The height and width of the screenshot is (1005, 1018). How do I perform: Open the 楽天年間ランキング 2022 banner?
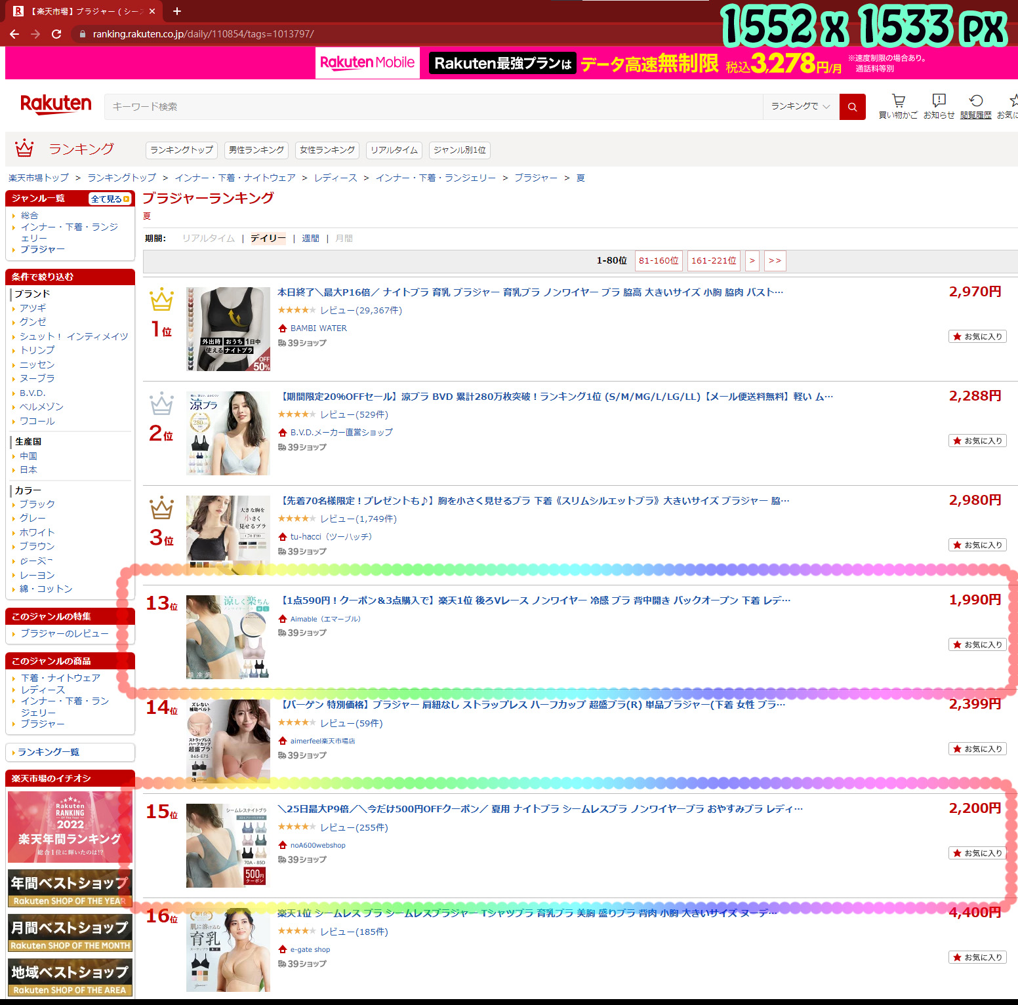70,827
